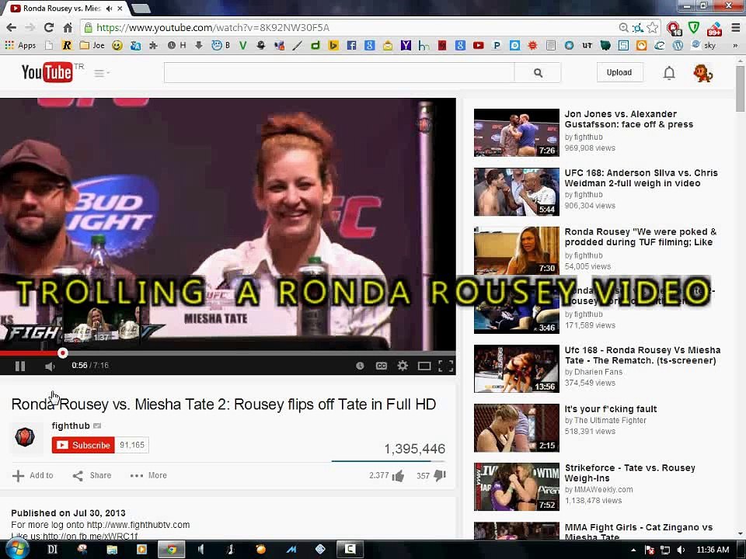Click the 11:36 AM taskbar clock
Viewport: 746px width, 559px height.
[713, 550]
